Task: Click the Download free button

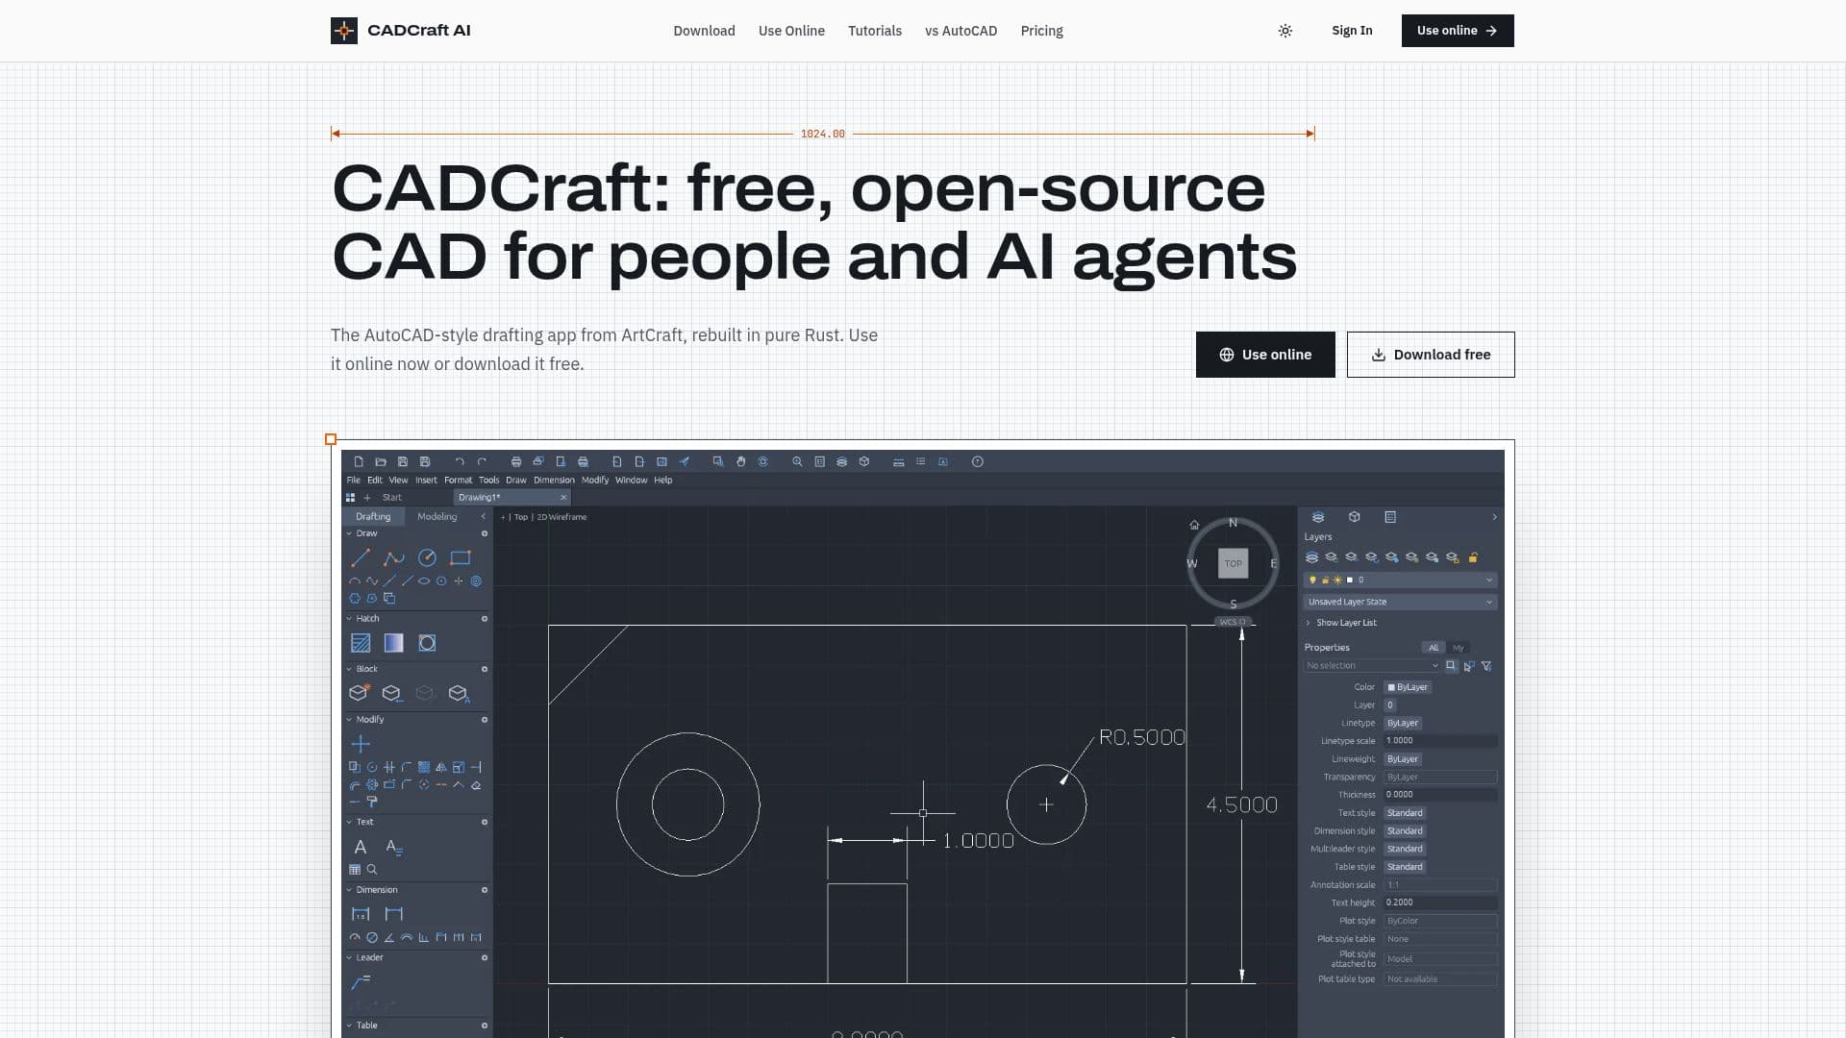Action: (x=1431, y=355)
